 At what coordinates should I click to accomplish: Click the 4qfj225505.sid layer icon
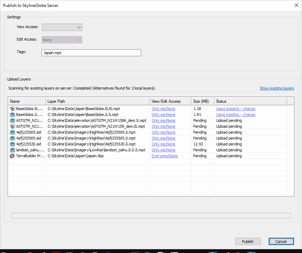[12, 132]
